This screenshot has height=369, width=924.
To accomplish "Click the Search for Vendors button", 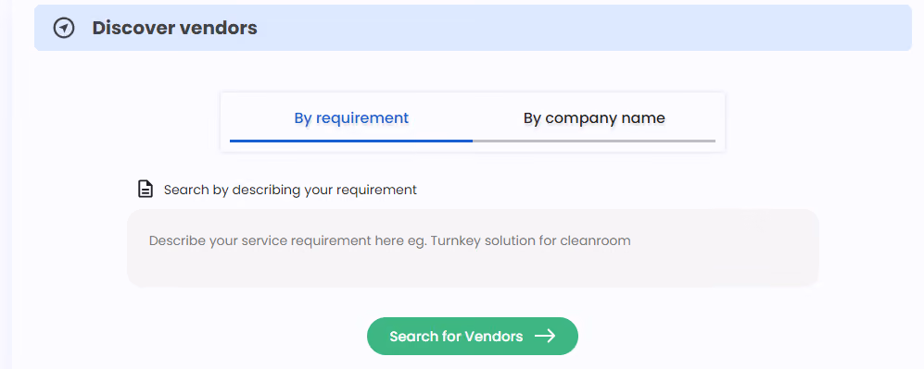I will click(473, 336).
